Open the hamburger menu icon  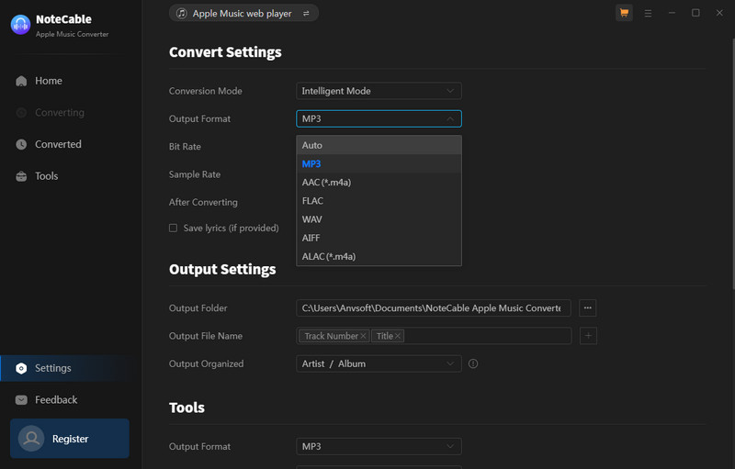point(648,14)
